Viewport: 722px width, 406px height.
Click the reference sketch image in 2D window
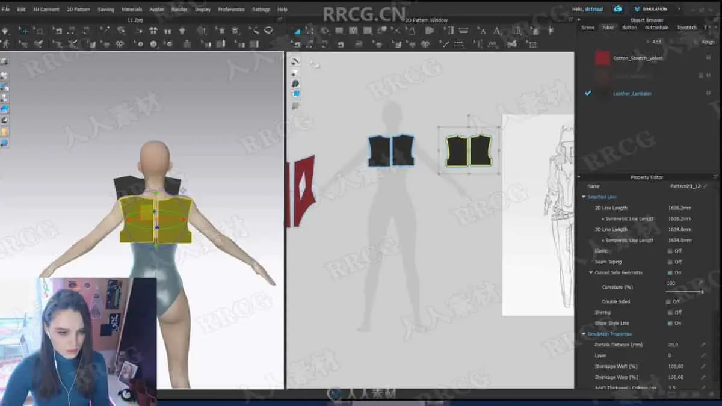coord(538,215)
